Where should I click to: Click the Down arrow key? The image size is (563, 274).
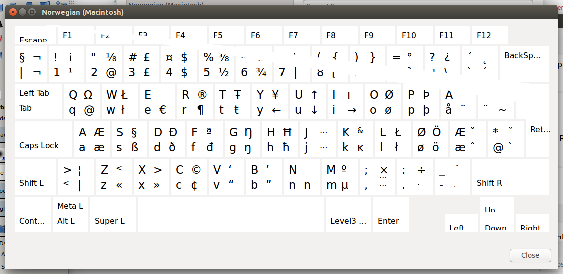[x=497, y=223]
